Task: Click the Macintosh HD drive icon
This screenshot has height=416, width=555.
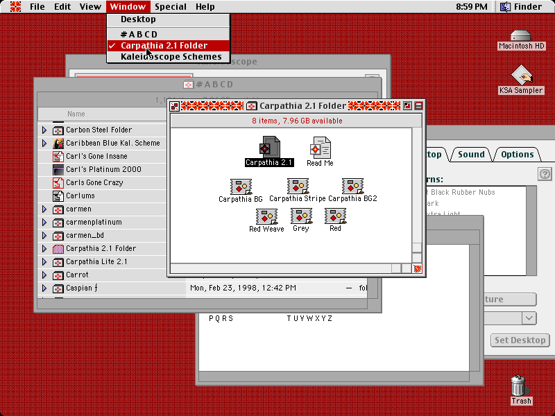Action: click(x=521, y=36)
